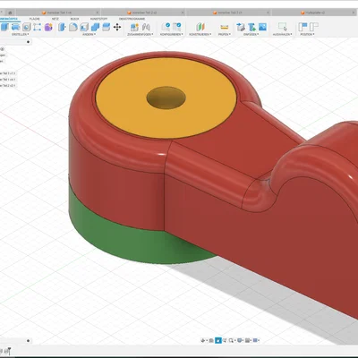Toggle the browser panel pin dot
358x358 pixels.
[x=28, y=42]
